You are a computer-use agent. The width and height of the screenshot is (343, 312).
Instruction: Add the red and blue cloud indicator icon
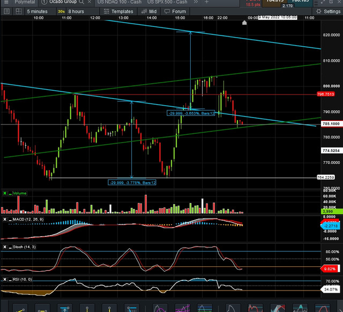(x=278, y=308)
